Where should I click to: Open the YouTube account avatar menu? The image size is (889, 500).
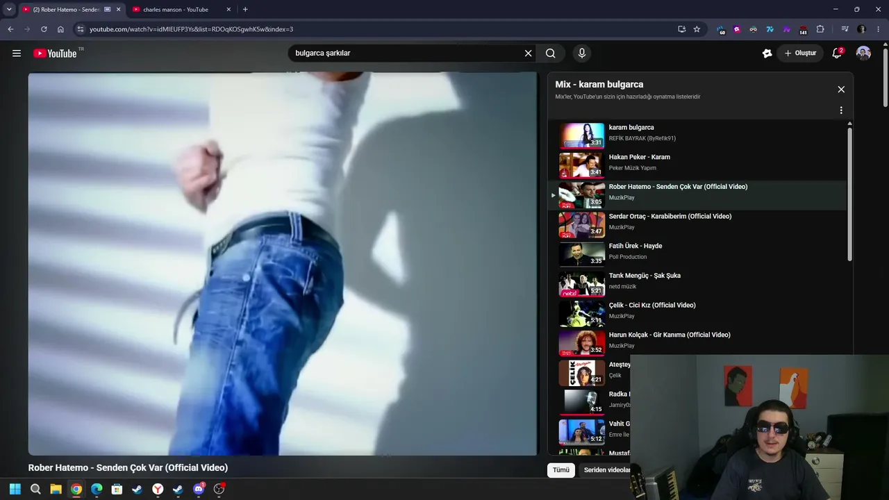point(863,53)
